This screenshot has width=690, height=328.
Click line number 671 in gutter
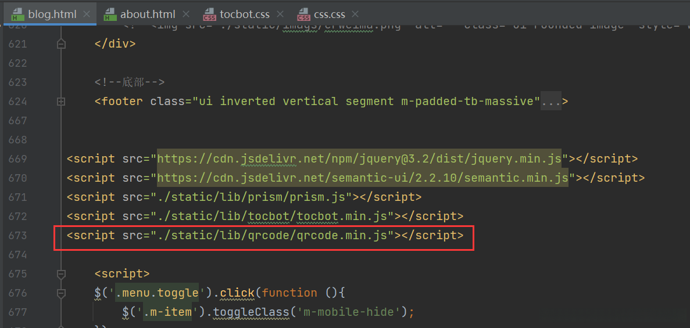pos(17,197)
